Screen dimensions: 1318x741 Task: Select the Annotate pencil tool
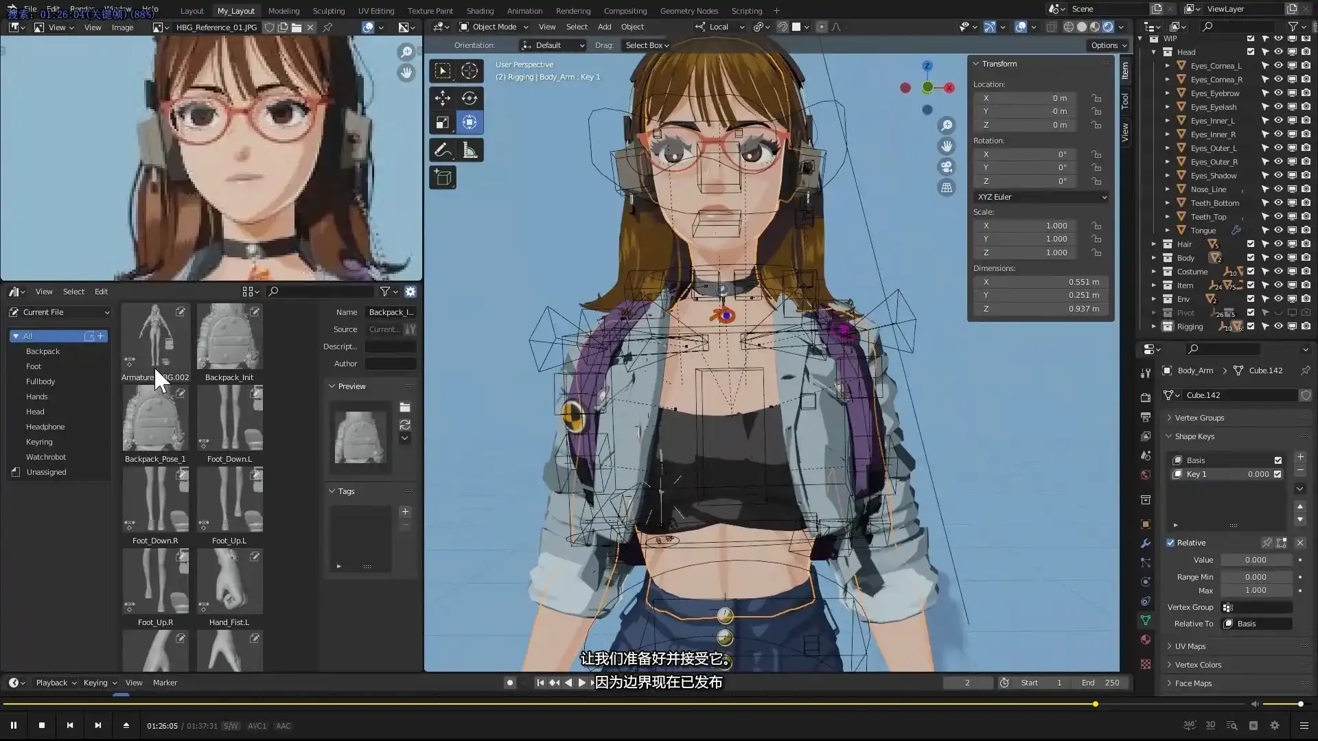[443, 150]
